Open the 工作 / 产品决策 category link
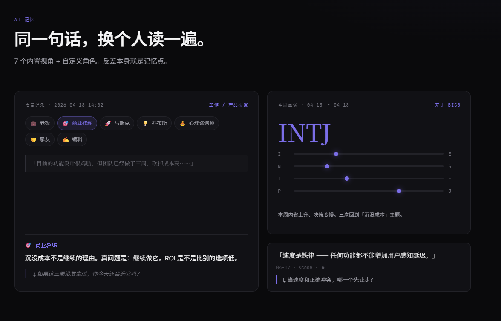501x321 pixels. point(228,105)
